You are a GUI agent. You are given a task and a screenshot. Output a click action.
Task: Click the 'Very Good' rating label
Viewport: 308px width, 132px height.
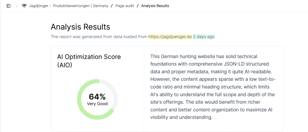[97, 104]
